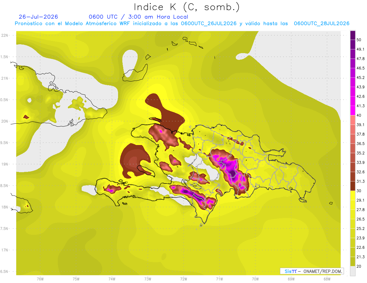Pick the bright yellow swatch between 29.1 and 30
Image resolution: width=367 pixels, height=283 pixels.
point(353,195)
